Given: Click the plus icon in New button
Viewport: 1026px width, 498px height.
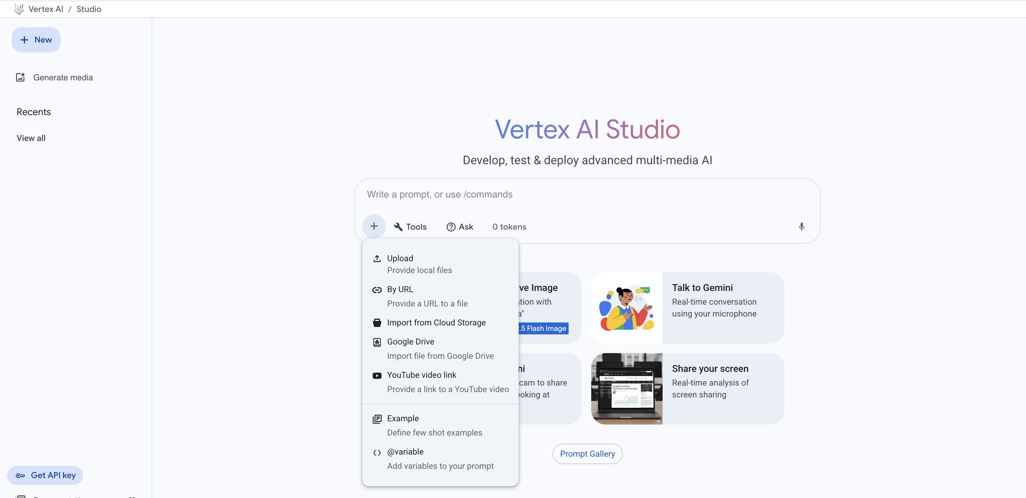Looking at the screenshot, I should (x=24, y=40).
